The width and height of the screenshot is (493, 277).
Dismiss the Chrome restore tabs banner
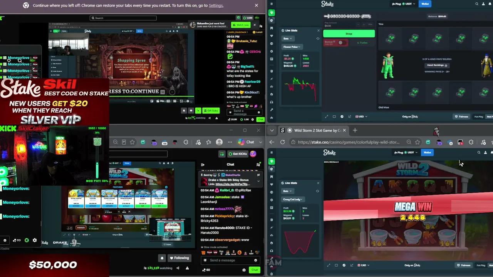click(256, 5)
